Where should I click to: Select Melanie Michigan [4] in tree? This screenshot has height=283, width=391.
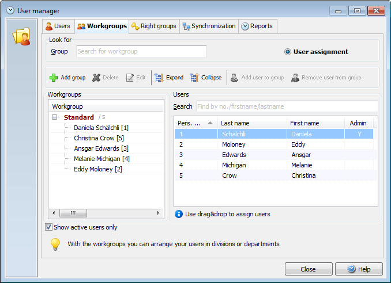[101, 159]
